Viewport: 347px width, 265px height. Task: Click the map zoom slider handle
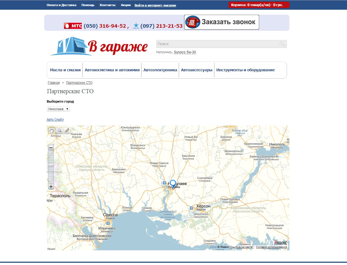click(x=51, y=165)
